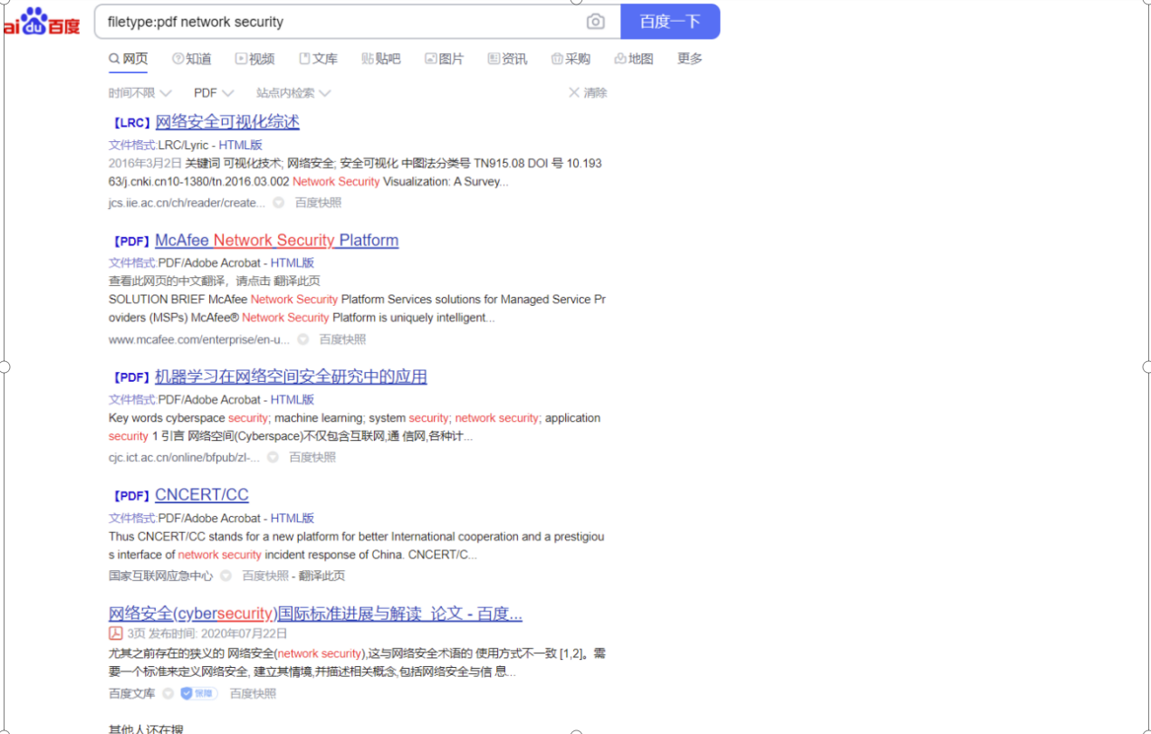The height and width of the screenshot is (734, 1151).
Task: Click the date text 2016年3月2日
Action: (x=145, y=164)
